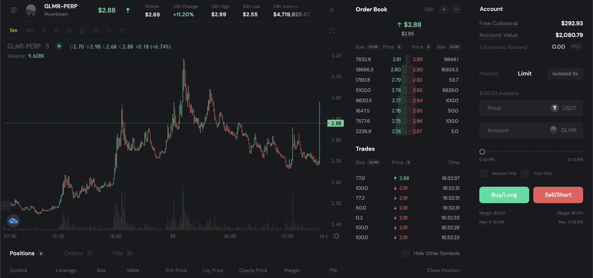593x278 pixels.
Task: Toggle fullscreen chart mode
Action: 333,31
